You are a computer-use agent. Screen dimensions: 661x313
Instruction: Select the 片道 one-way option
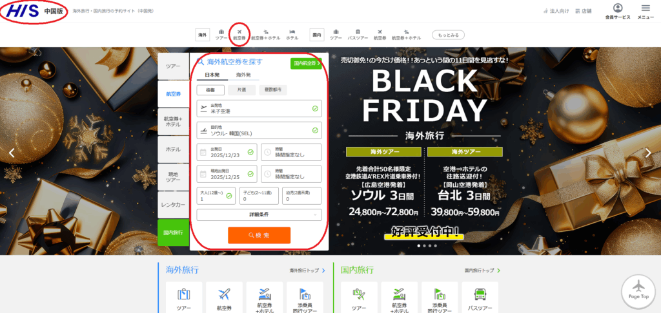241,90
